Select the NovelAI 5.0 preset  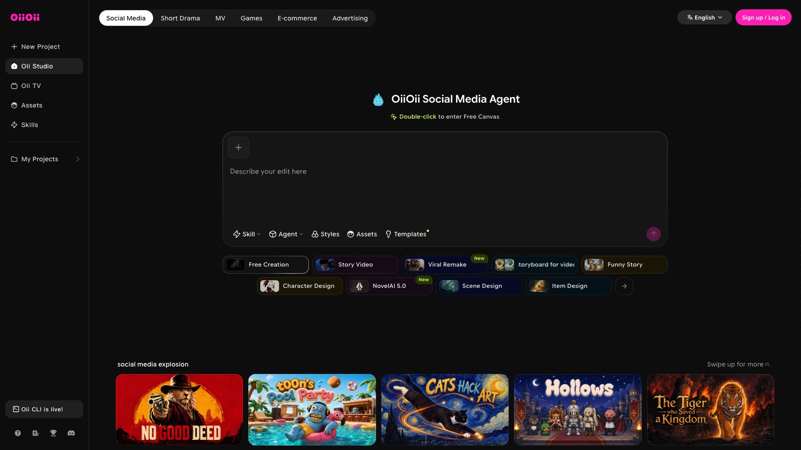click(389, 286)
